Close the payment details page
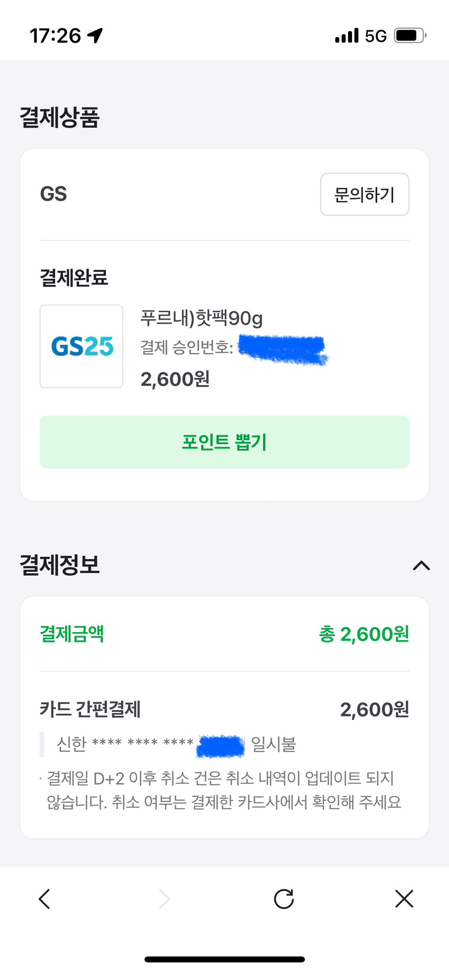The height and width of the screenshot is (972, 449). pos(404,899)
